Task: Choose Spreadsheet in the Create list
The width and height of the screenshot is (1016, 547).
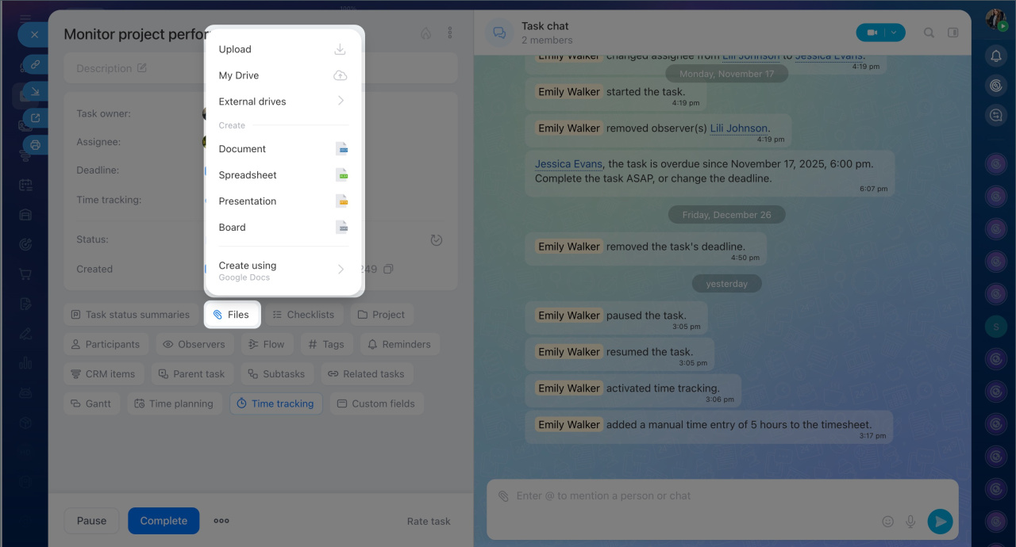Action: pos(283,175)
